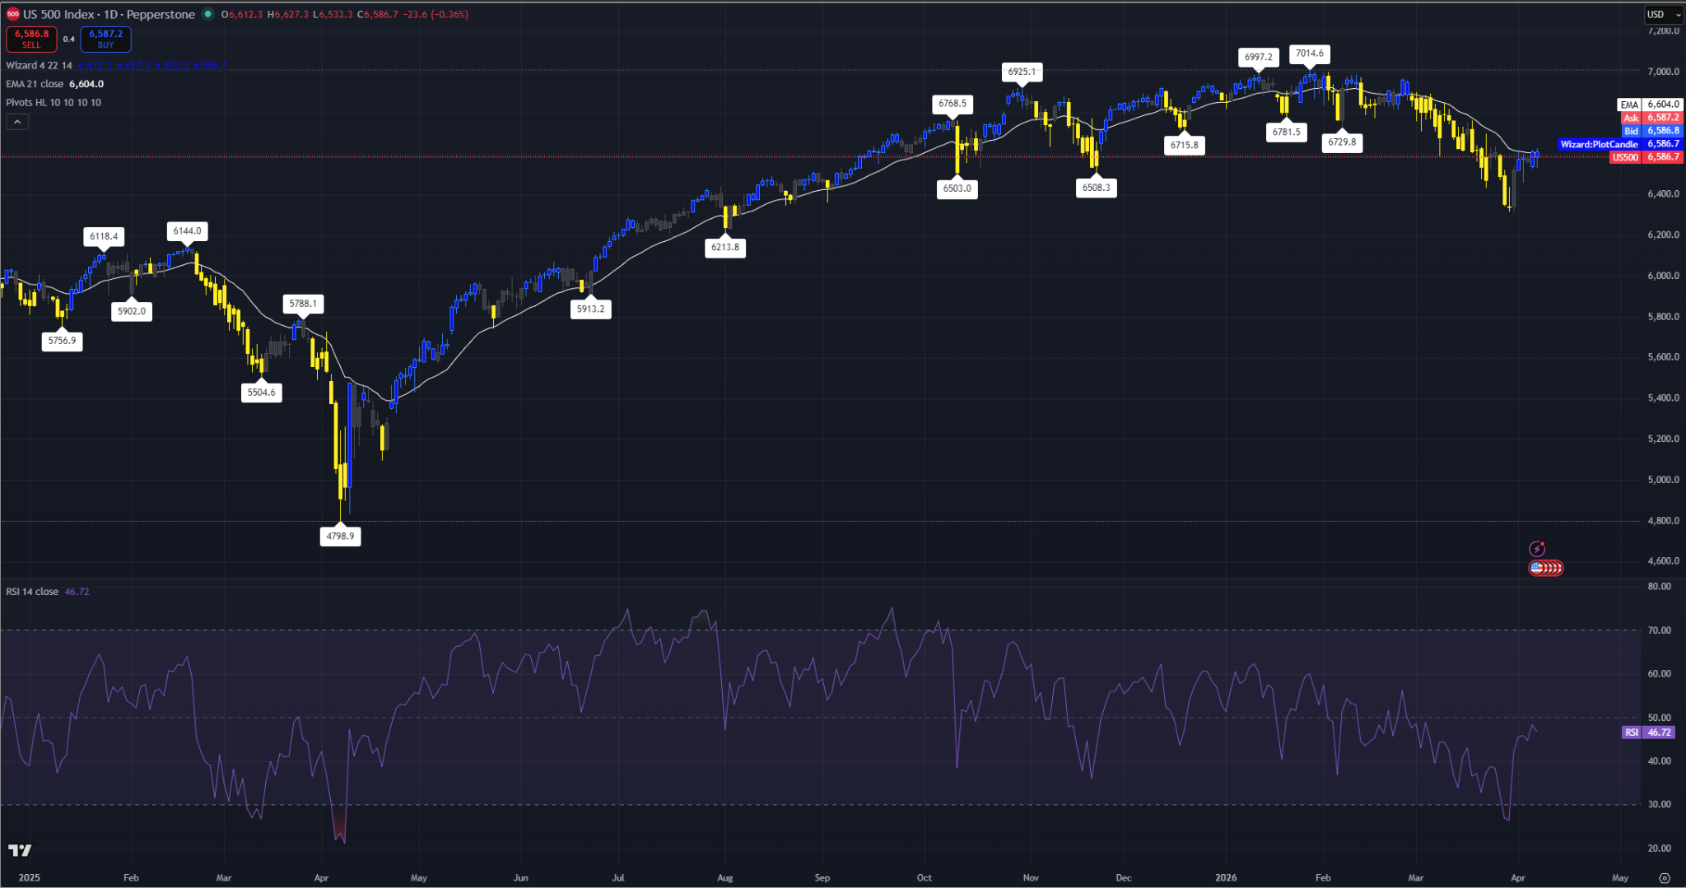The height and width of the screenshot is (888, 1686).
Task: Click the BUY 6,587.2 button
Action: click(x=105, y=39)
